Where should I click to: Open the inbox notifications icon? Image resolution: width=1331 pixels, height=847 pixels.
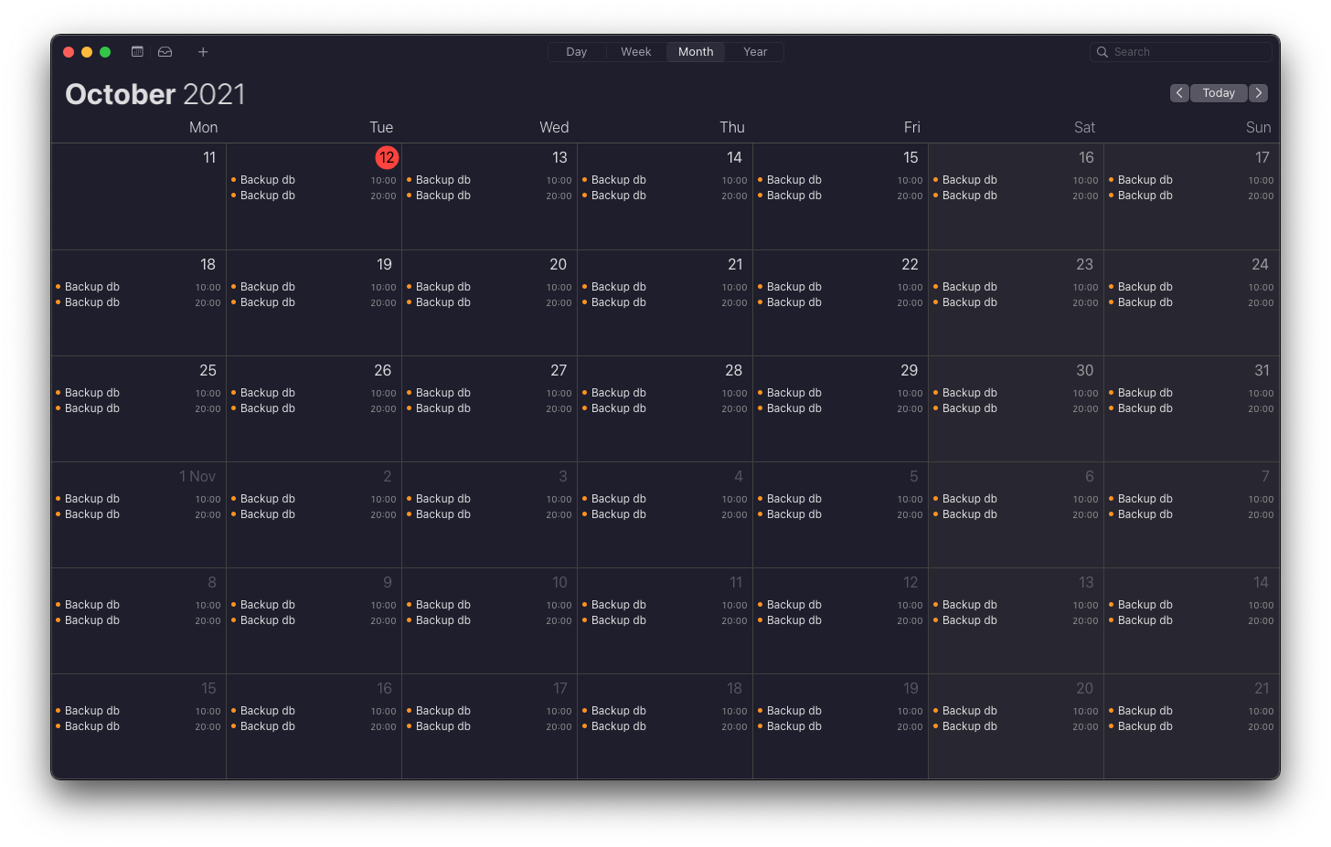[165, 52]
